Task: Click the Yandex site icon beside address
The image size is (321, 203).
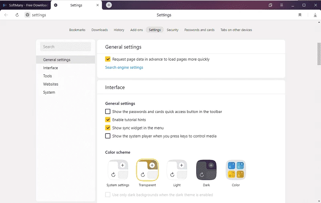Action: tap(27, 15)
